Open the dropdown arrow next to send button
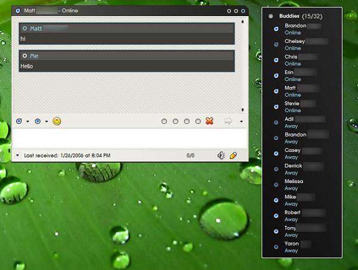The image size is (358, 270). click(x=241, y=122)
